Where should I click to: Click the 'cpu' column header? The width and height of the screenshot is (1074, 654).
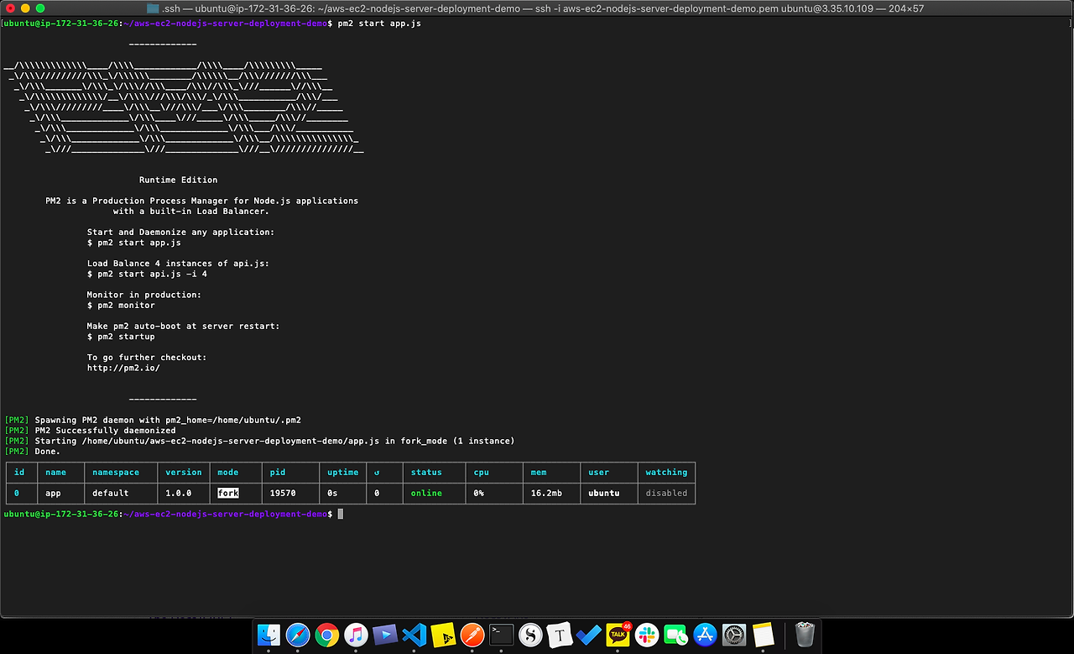coord(481,472)
